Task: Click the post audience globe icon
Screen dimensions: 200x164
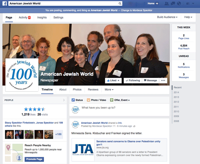Action: point(134,126)
